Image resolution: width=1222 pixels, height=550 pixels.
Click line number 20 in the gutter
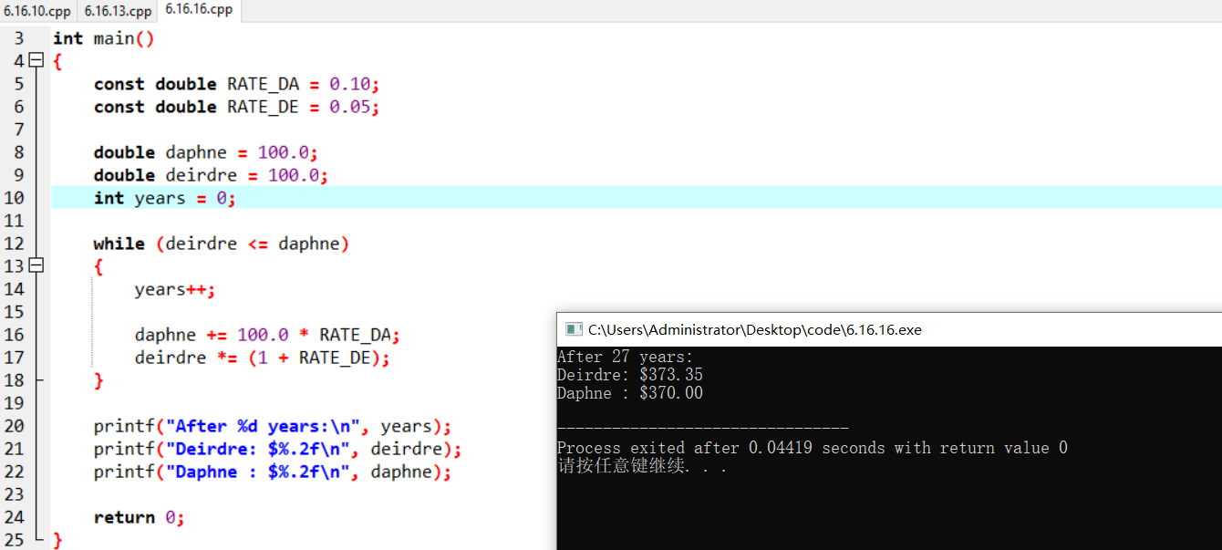pos(15,426)
